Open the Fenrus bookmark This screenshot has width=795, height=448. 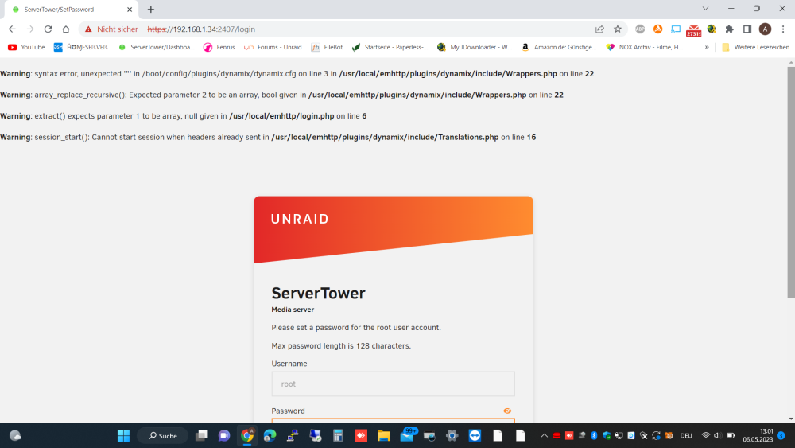point(219,47)
